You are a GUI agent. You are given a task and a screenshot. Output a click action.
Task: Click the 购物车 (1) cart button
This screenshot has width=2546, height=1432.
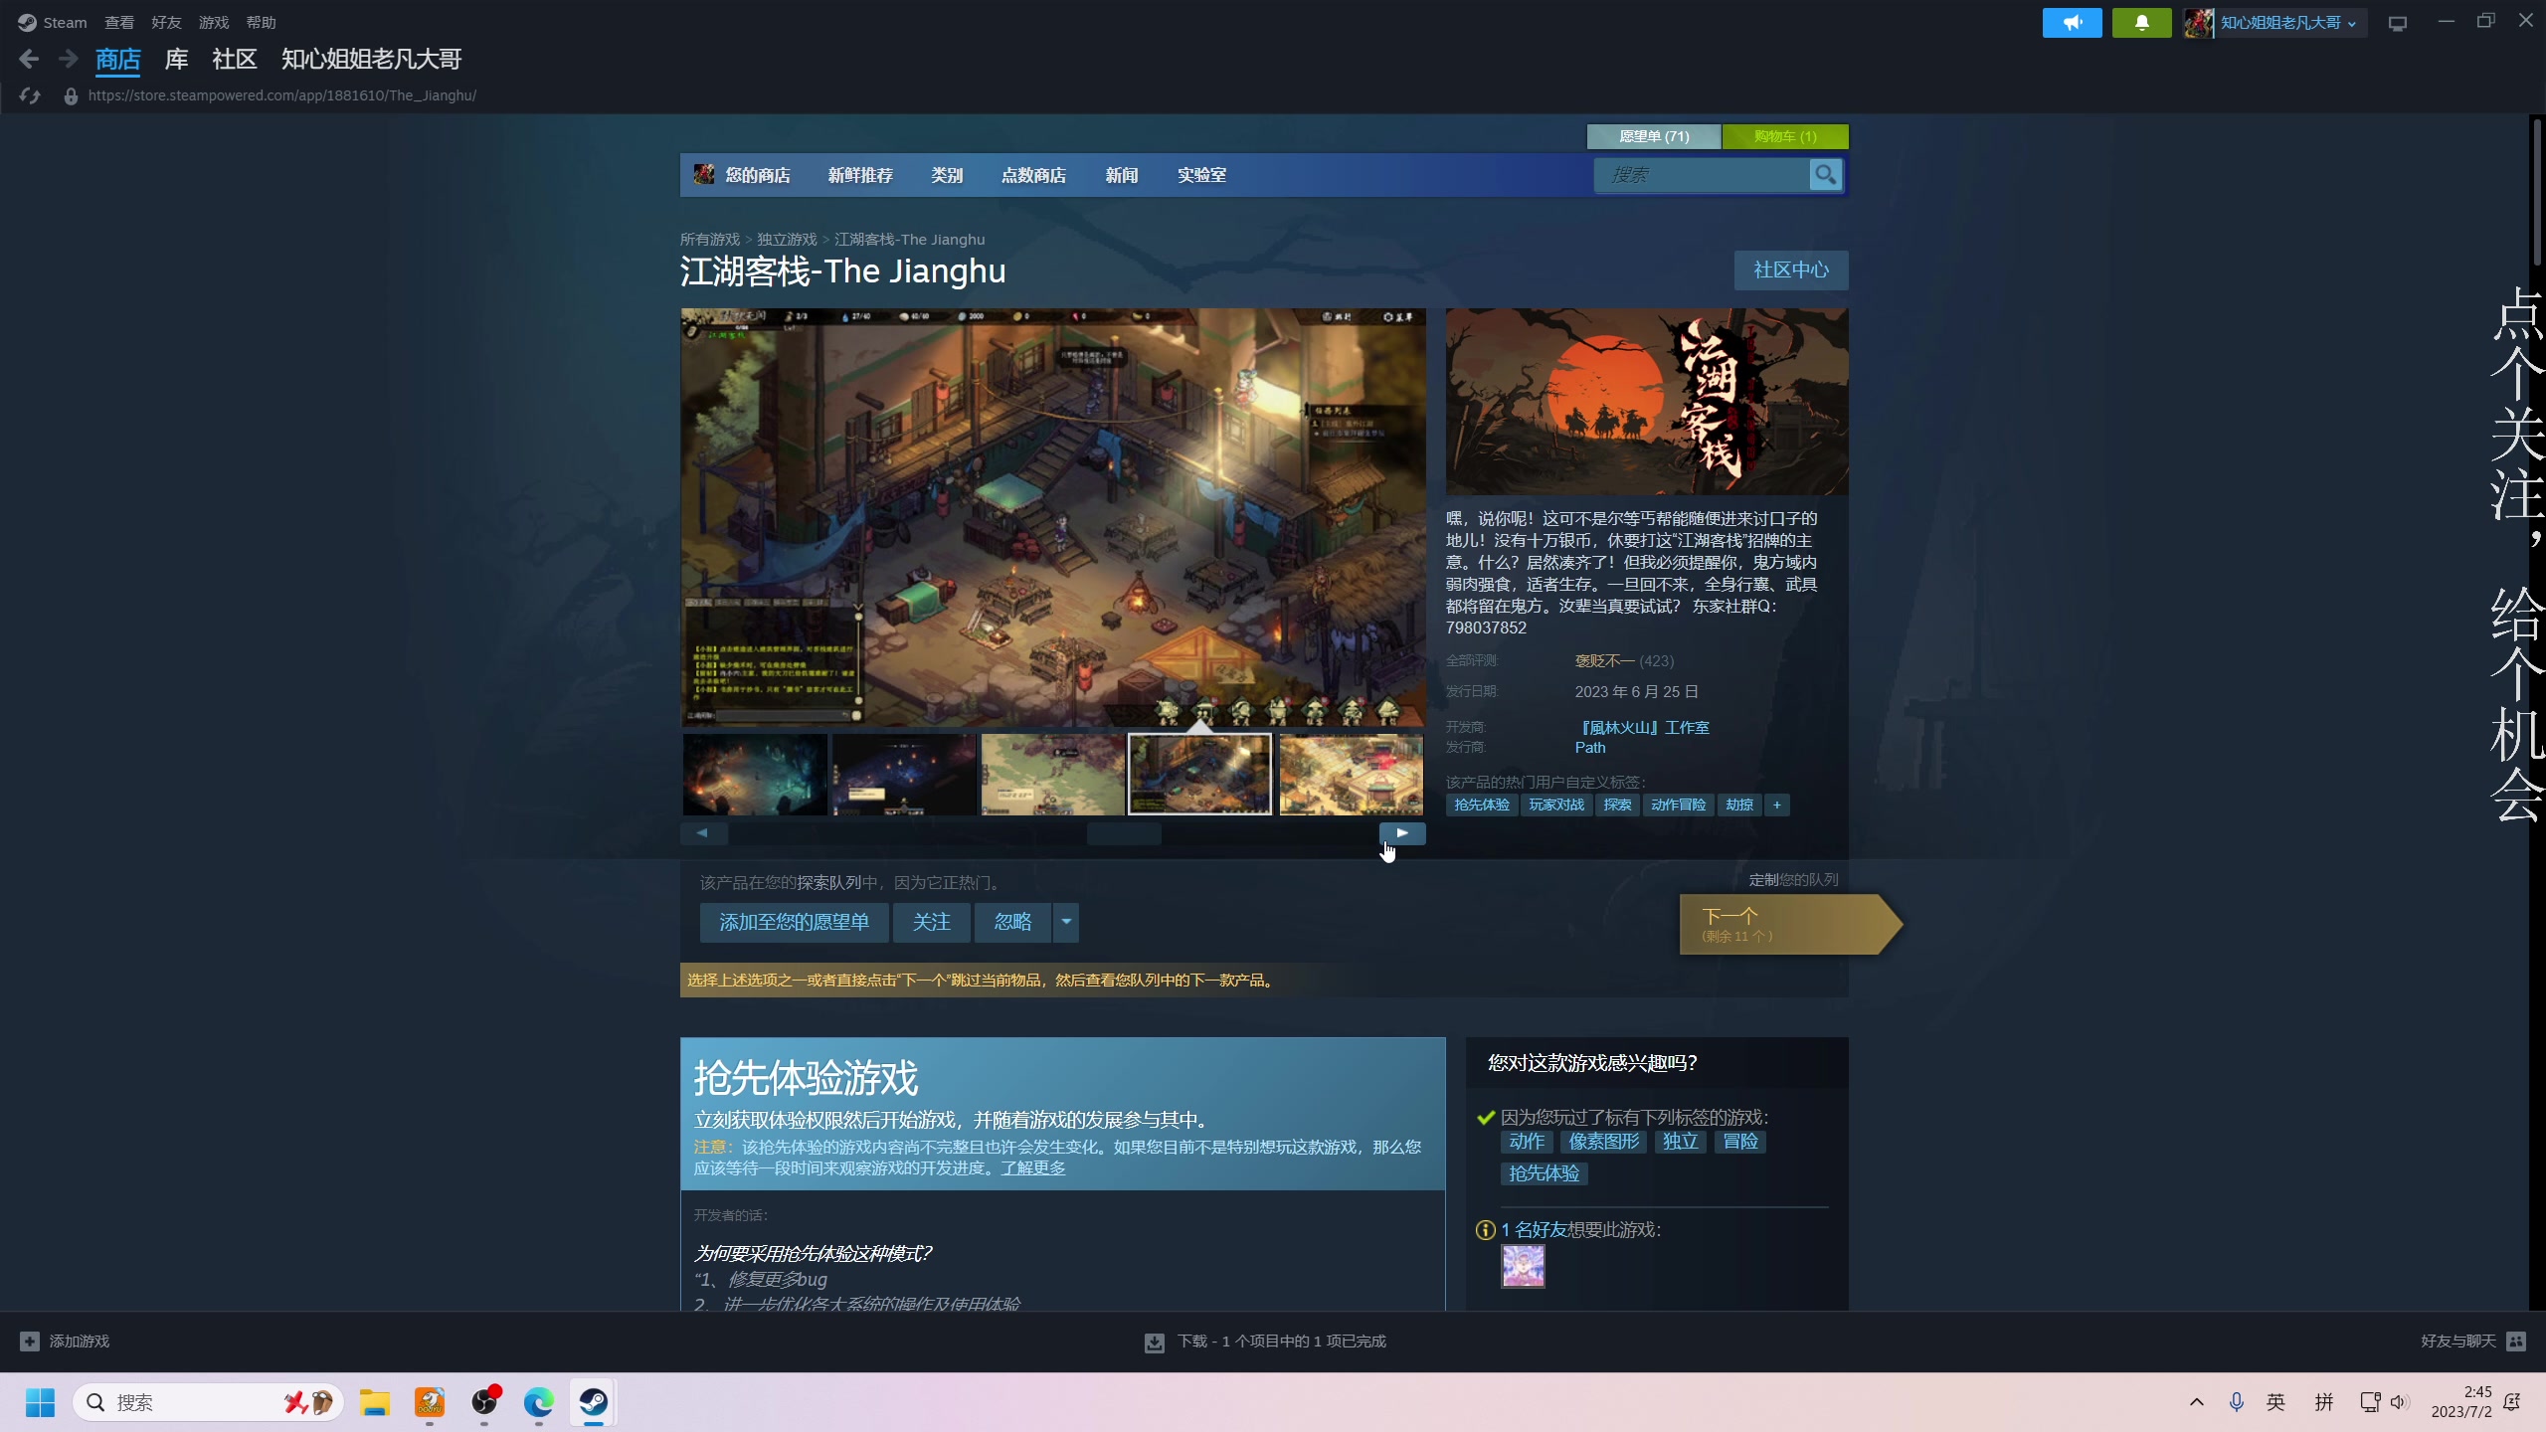coord(1785,136)
